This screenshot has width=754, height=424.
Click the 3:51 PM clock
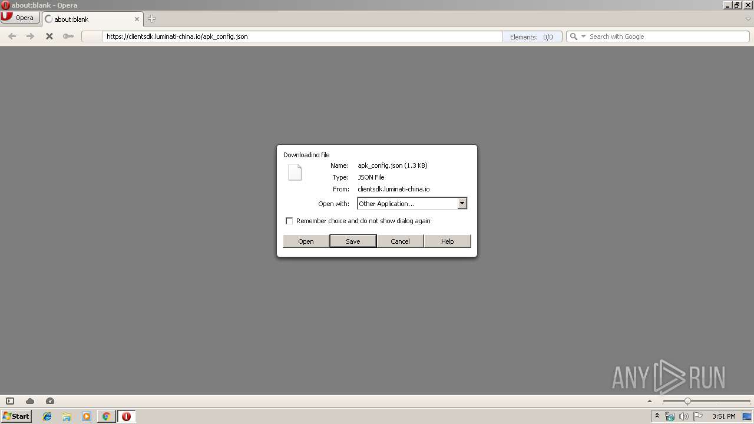(x=723, y=416)
